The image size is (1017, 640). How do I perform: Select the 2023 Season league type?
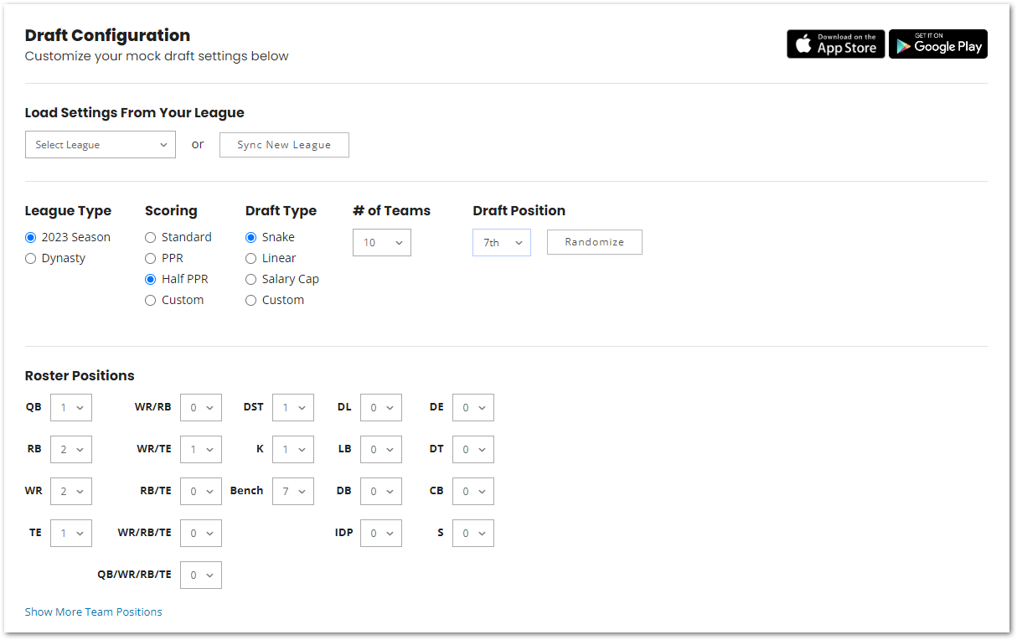(x=31, y=237)
